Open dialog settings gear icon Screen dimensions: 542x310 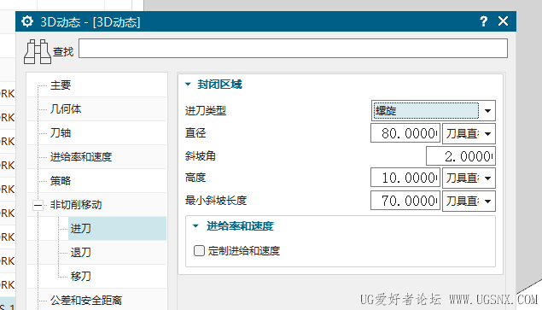[27, 21]
